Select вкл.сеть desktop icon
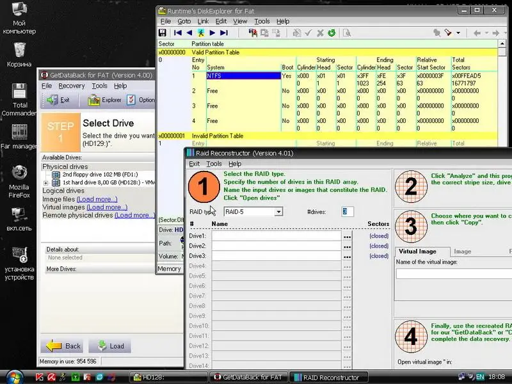The width and height of the screenshot is (512, 384). [19, 219]
